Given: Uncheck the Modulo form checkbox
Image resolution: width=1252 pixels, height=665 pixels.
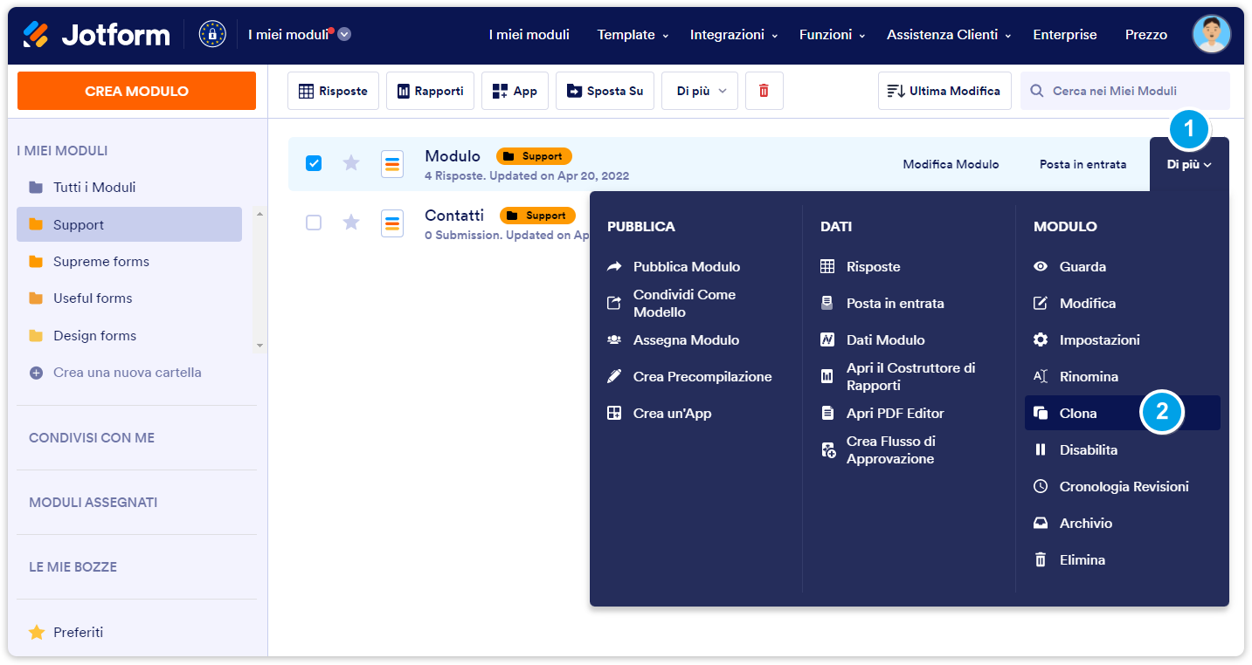Looking at the screenshot, I should coord(314,163).
